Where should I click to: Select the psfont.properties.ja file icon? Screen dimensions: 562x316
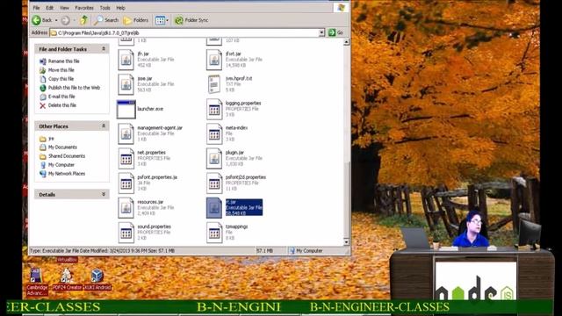coord(126,183)
